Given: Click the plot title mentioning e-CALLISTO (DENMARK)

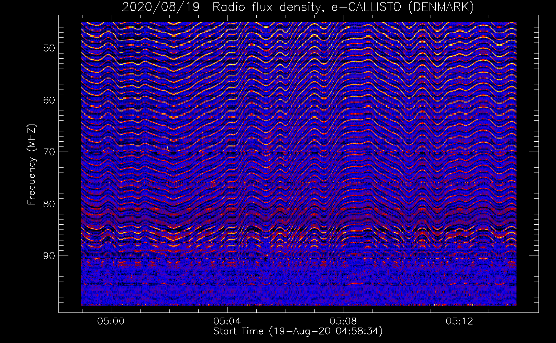Looking at the screenshot, I should 298,7.
